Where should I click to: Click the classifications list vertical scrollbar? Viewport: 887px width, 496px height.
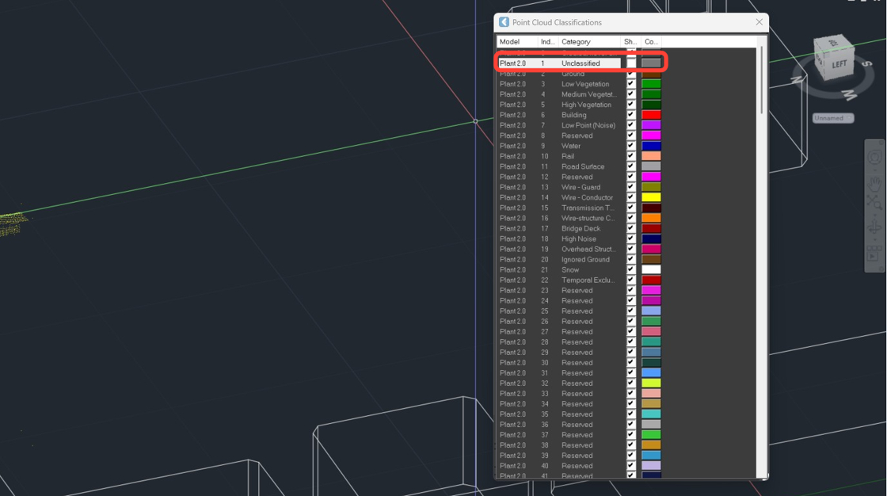click(761, 79)
